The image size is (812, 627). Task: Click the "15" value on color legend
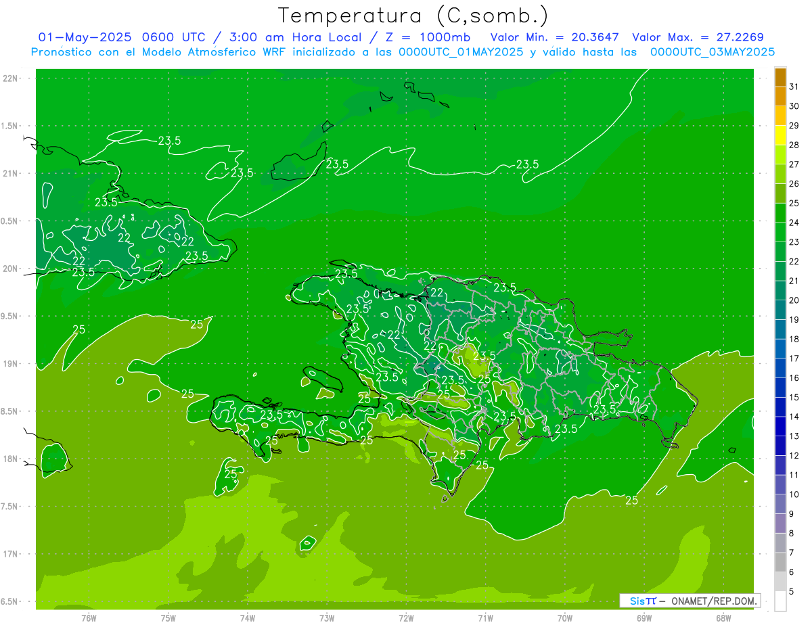tap(794, 398)
